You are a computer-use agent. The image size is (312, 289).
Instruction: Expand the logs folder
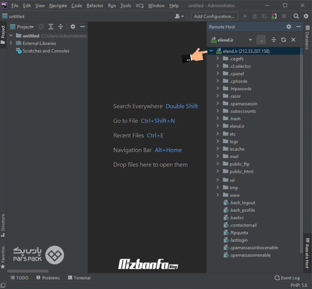coord(218,141)
